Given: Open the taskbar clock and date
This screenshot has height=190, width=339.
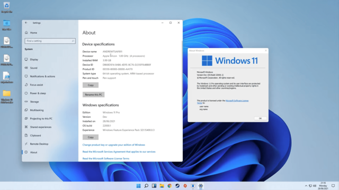Looking at the screenshot, I should (323, 186).
